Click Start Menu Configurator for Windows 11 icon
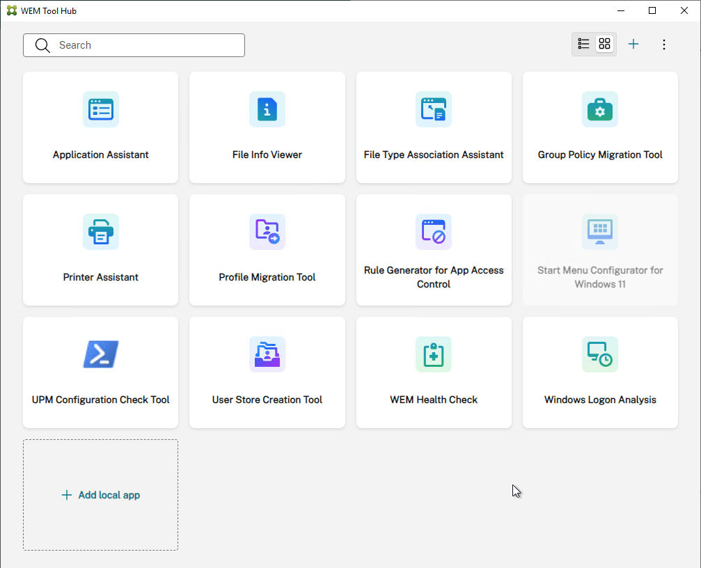 (x=600, y=232)
